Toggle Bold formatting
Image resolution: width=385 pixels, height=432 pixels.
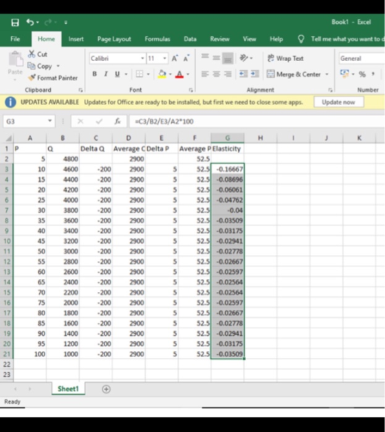click(x=94, y=74)
